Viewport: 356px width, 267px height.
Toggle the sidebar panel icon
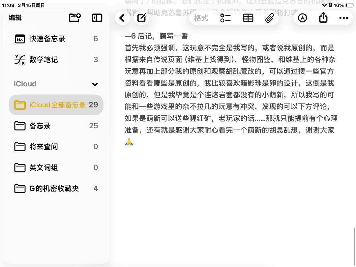(97, 18)
